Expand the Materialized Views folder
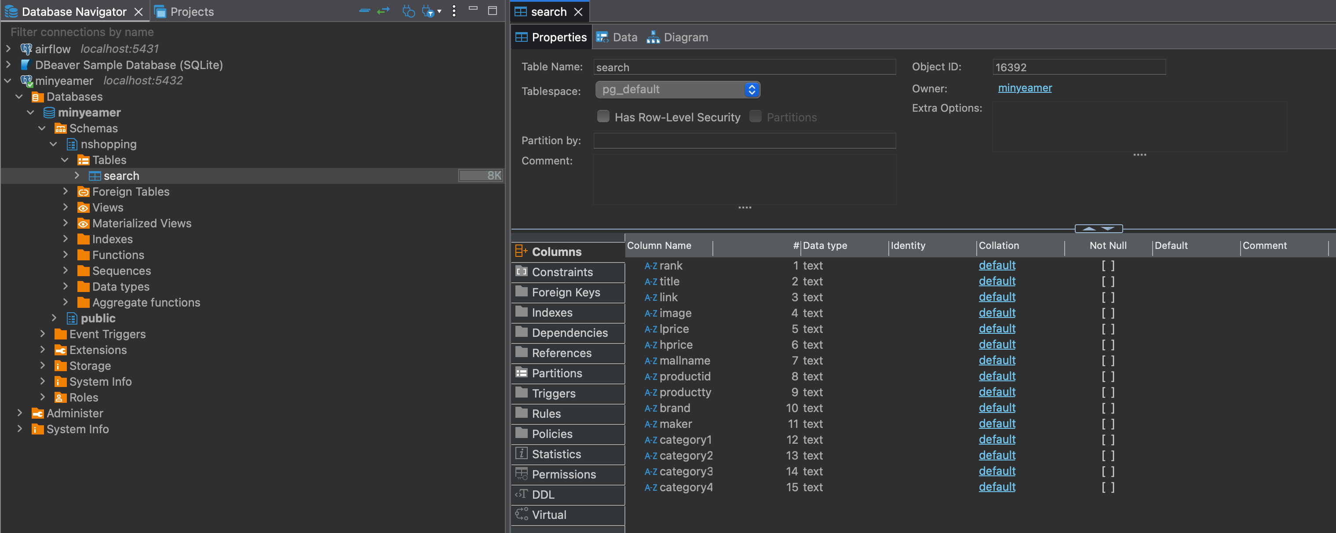 [x=66, y=223]
